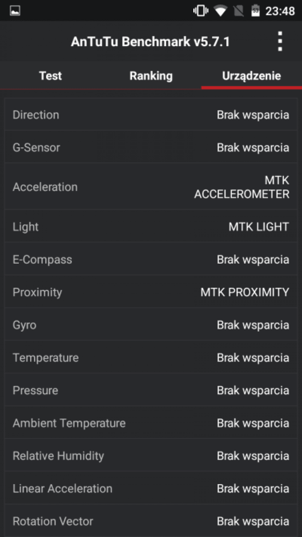Viewport: 302px width, 537px height.
Task: Tap the E-Compass row
Action: [151, 260]
